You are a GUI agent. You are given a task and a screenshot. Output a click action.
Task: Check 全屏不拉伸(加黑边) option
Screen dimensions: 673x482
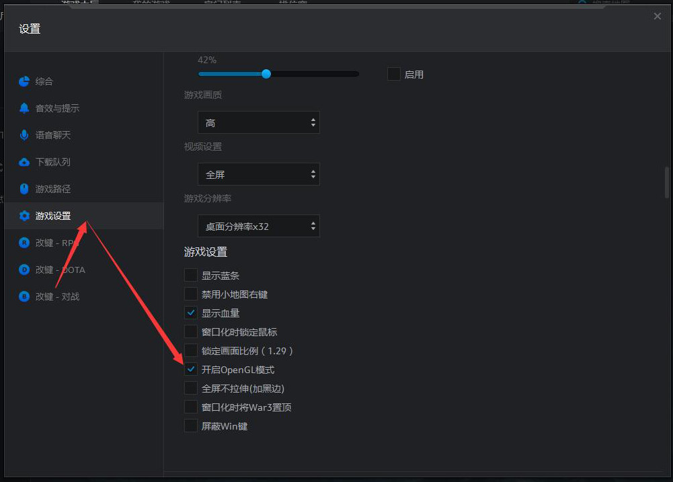[x=190, y=388]
